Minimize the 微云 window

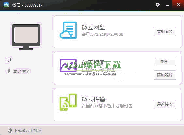click(167, 6)
